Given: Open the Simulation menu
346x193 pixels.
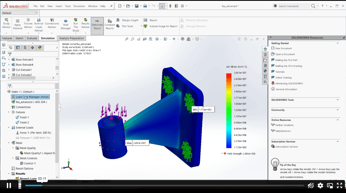Looking at the screenshot, I should click(79, 6).
